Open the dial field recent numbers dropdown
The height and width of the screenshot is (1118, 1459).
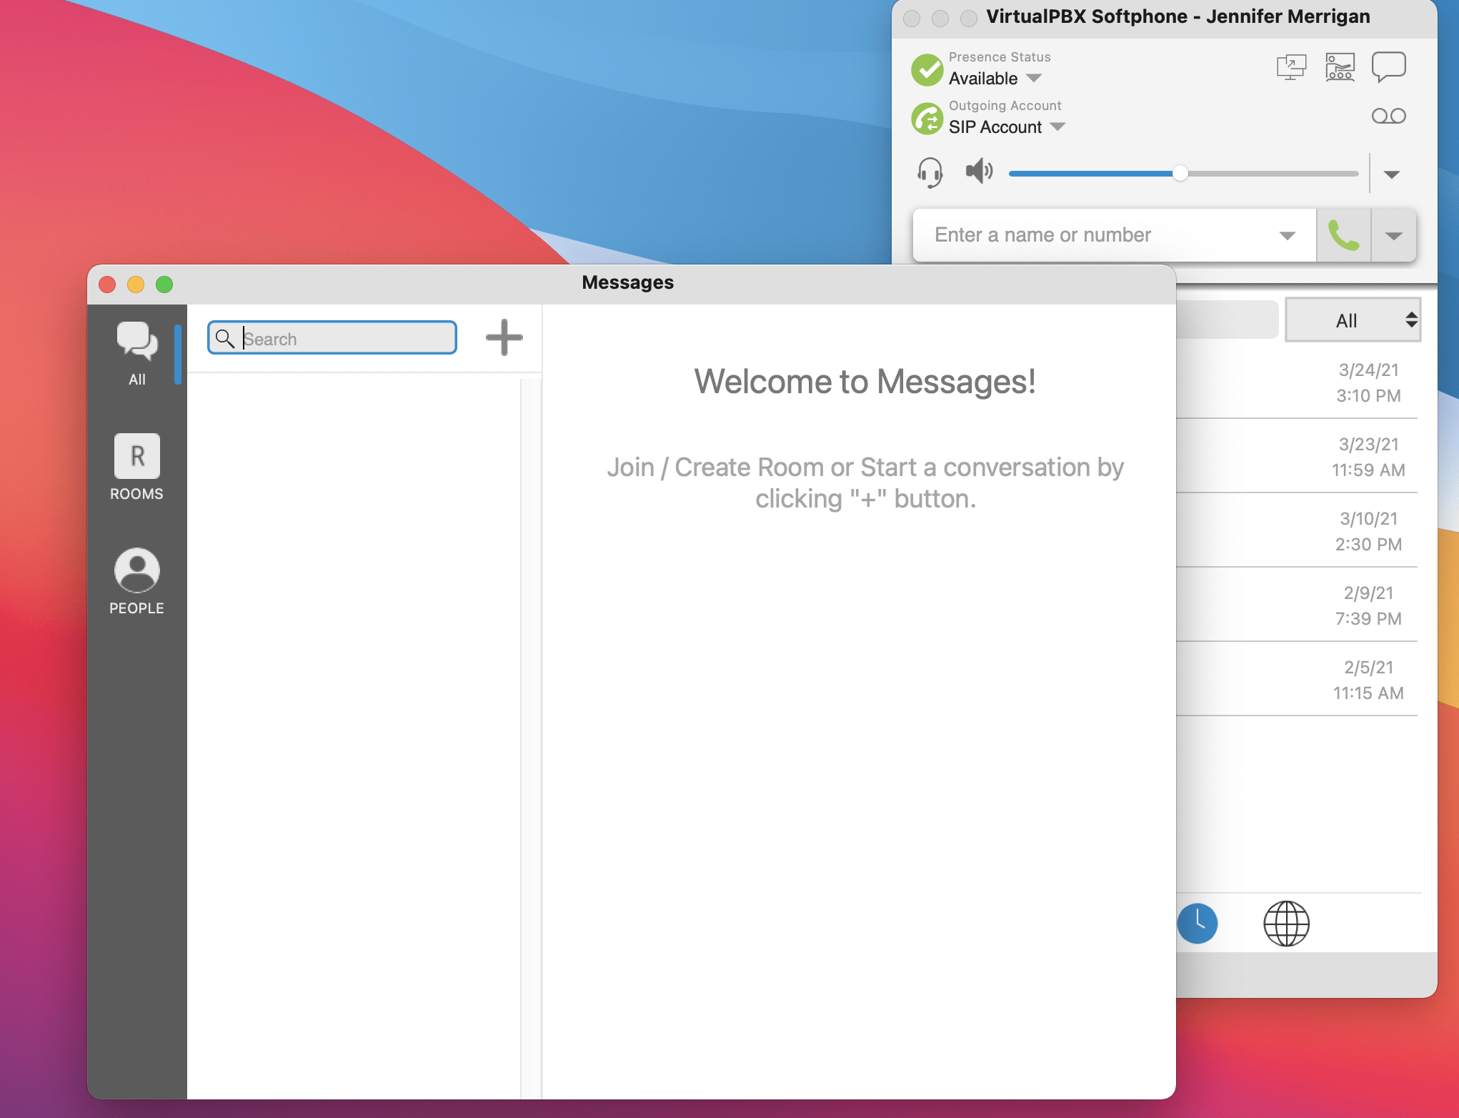(x=1287, y=236)
